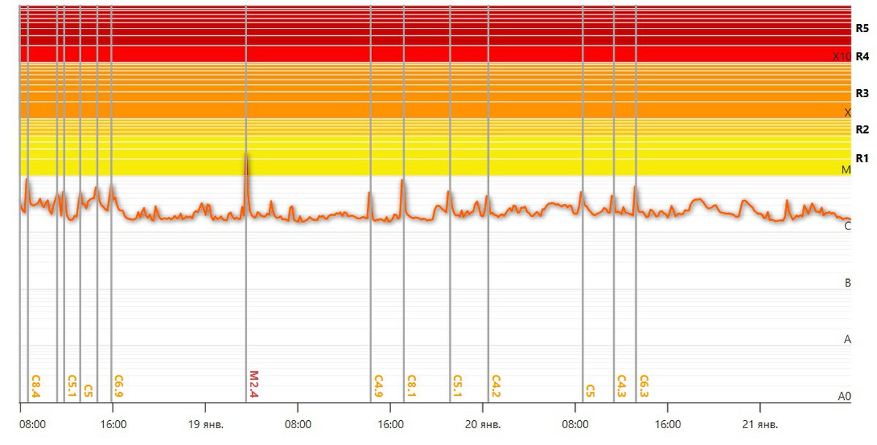This screenshot has height=445, width=877.
Task: Click the A0 class axis label
Action: point(844,396)
